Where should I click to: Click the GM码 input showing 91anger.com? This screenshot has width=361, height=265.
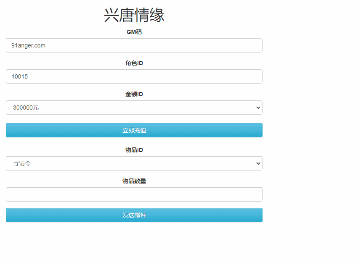tap(134, 45)
